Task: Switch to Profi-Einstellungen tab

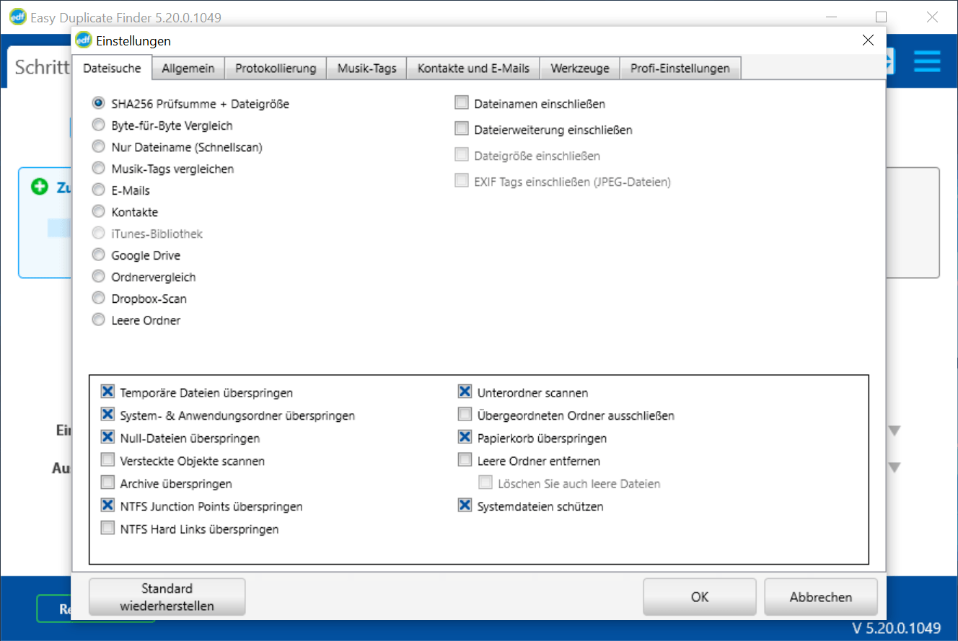Action: 680,68
